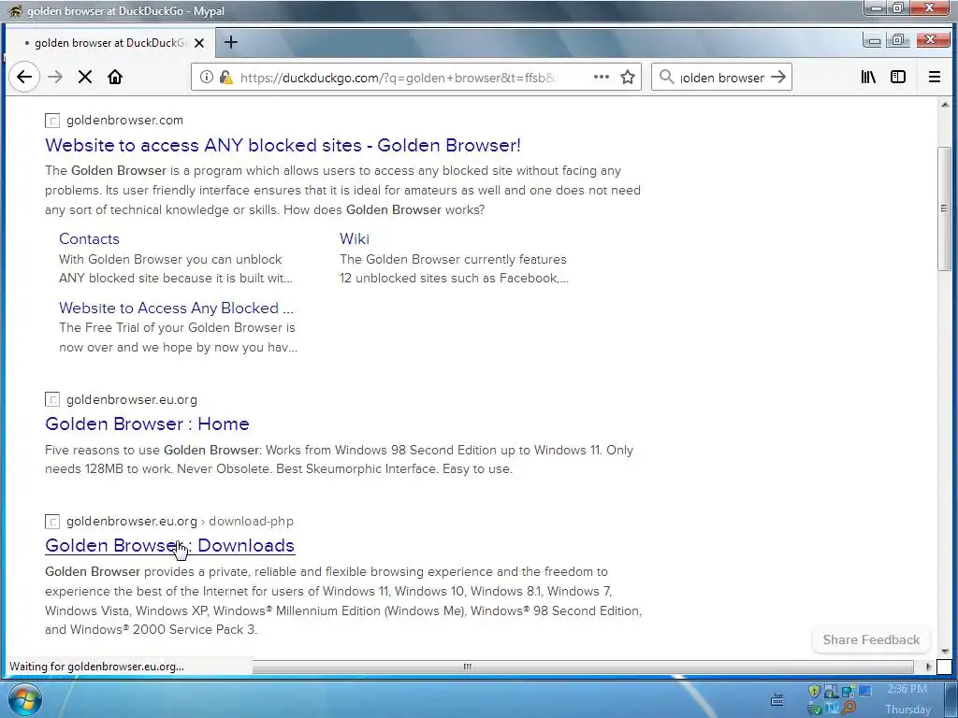The height and width of the screenshot is (718, 958).
Task: Select the golden browser at DuckDuckGo tab
Action: pos(109,43)
